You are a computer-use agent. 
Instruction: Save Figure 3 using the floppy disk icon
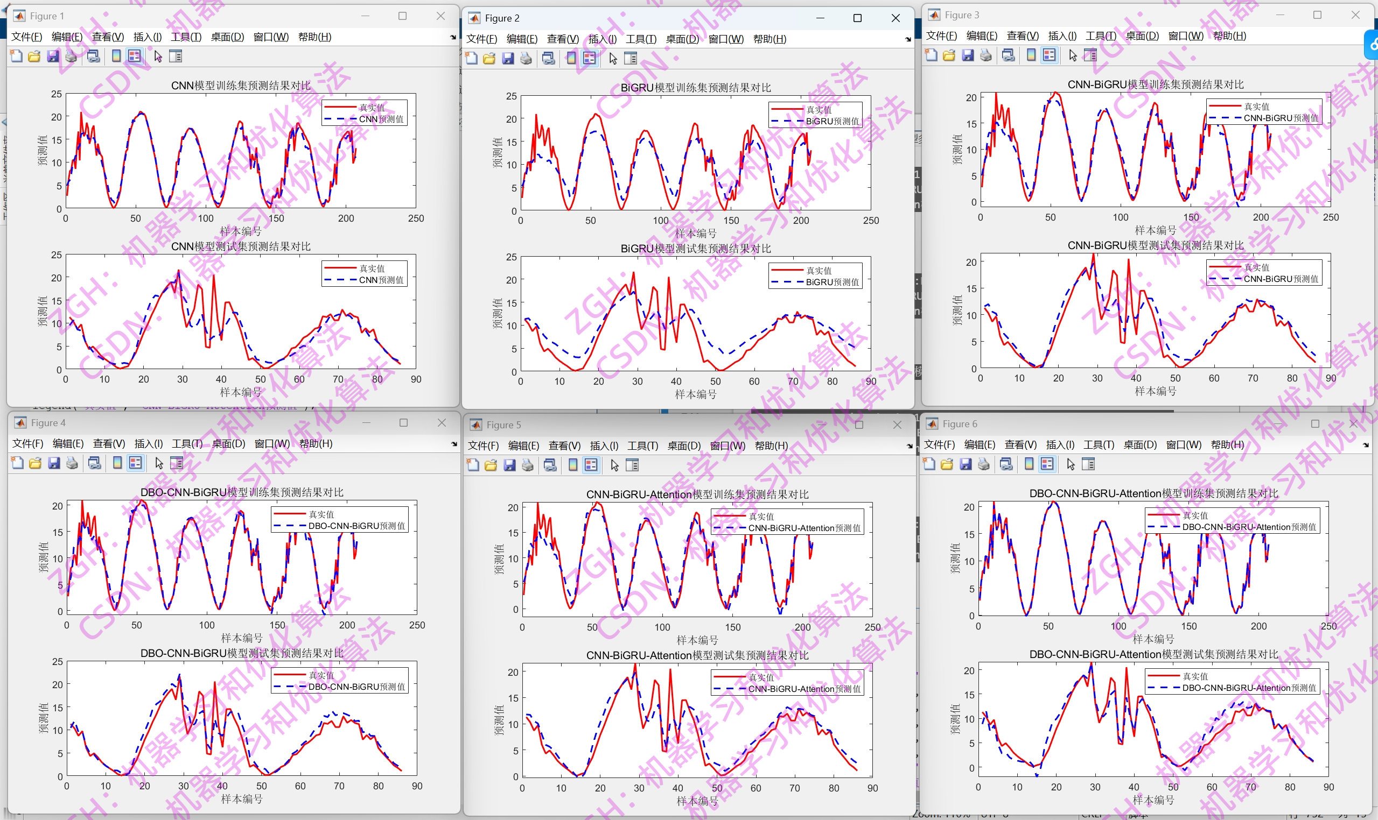tap(968, 55)
